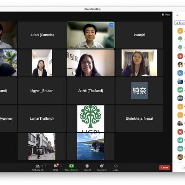
Task: Open the Chat icon with notification badge
Action: 56,166
